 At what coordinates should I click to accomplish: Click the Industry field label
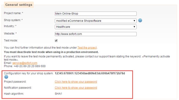click(10, 26)
